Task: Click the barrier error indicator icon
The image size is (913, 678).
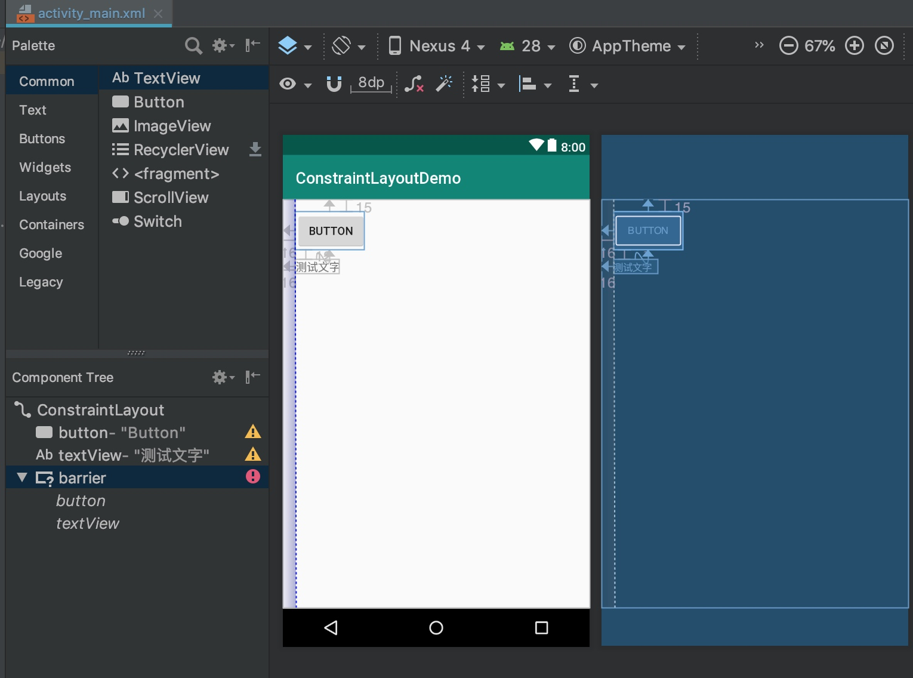Action: (x=253, y=476)
